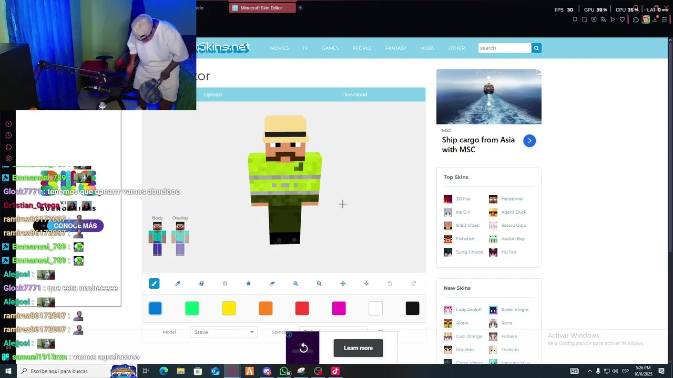Pick the orange color swatch
The width and height of the screenshot is (673, 378).
[266, 308]
